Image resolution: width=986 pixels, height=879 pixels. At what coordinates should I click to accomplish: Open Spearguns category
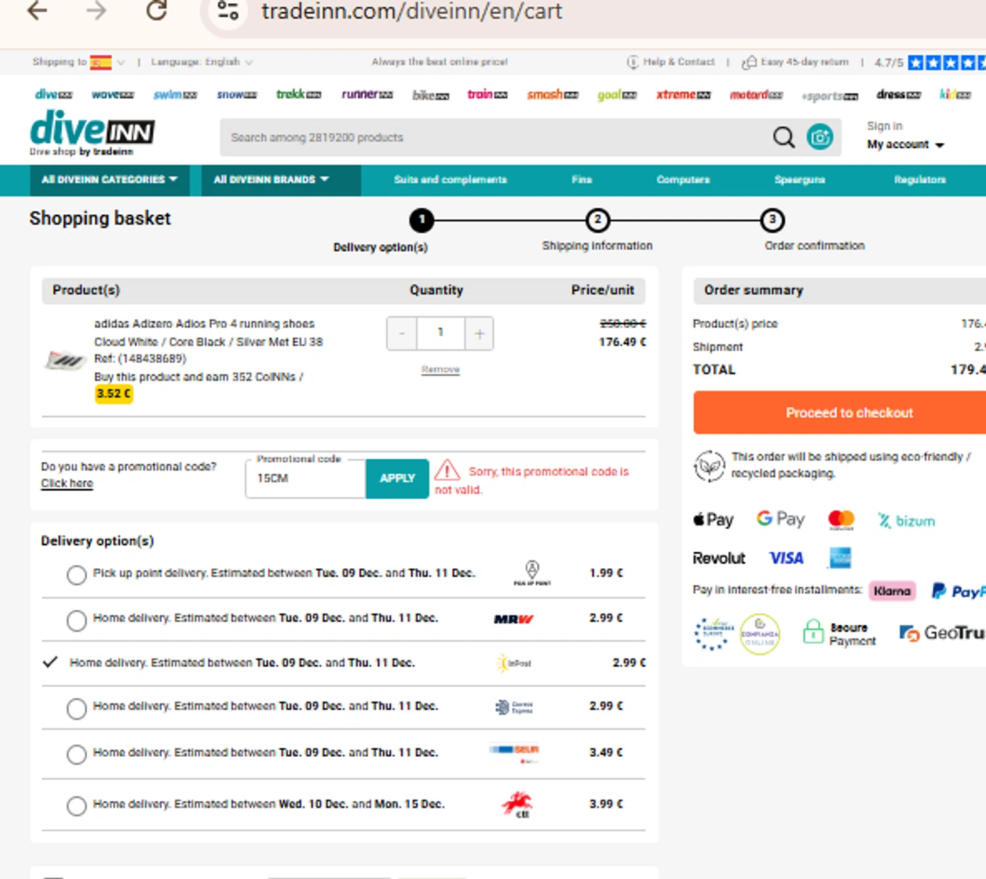click(799, 179)
